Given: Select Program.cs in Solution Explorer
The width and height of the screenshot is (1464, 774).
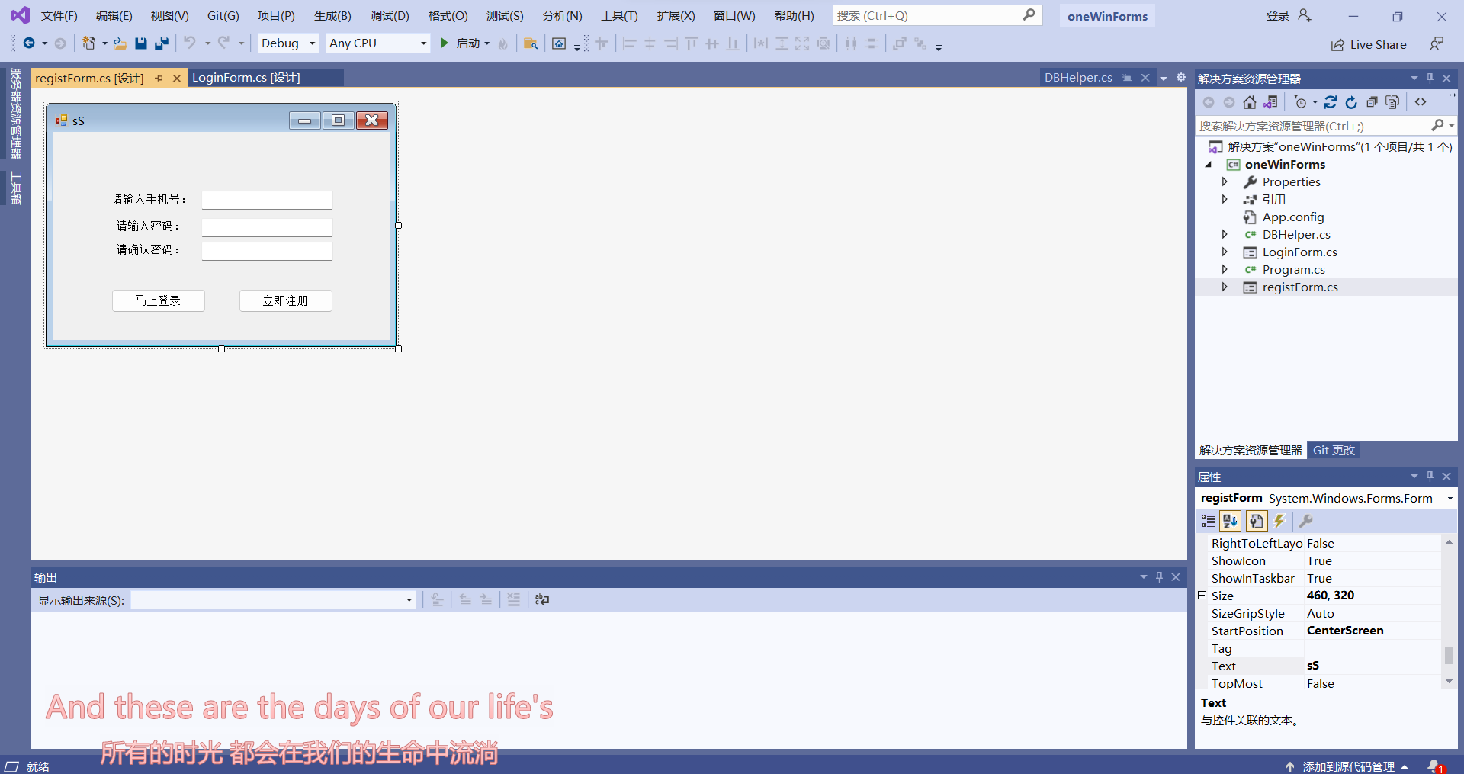Looking at the screenshot, I should (x=1293, y=269).
